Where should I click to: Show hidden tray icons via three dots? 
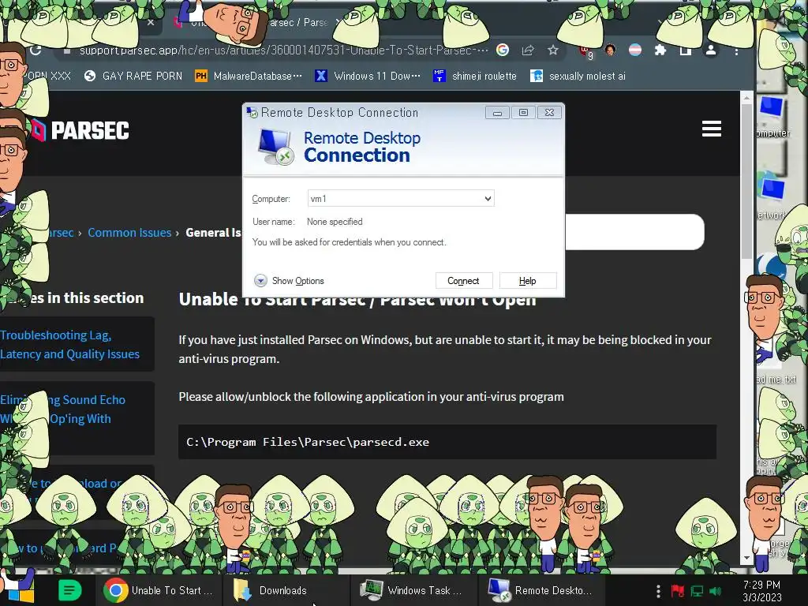658,591
